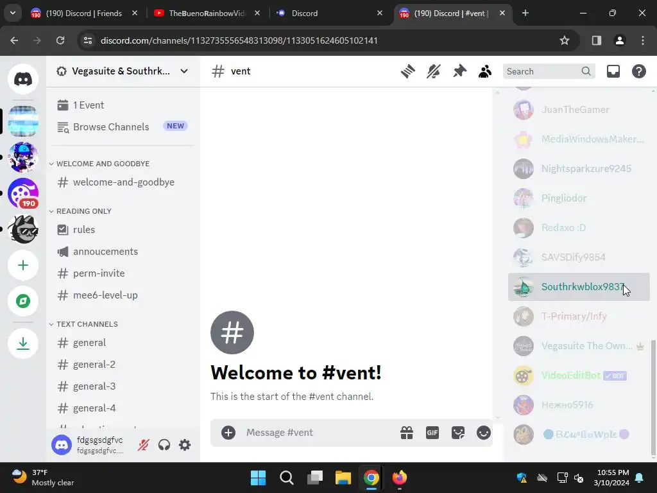Open File Explorer from taskbar

click(x=343, y=478)
